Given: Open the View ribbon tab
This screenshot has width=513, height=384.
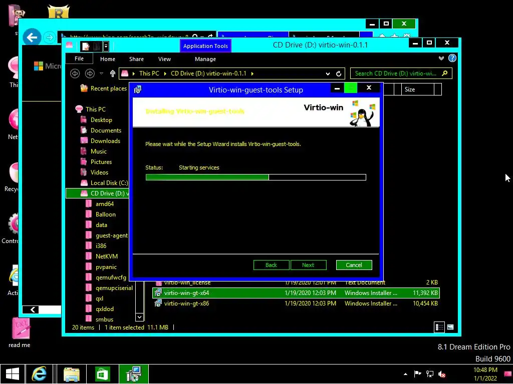Looking at the screenshot, I should pyautogui.click(x=164, y=59).
